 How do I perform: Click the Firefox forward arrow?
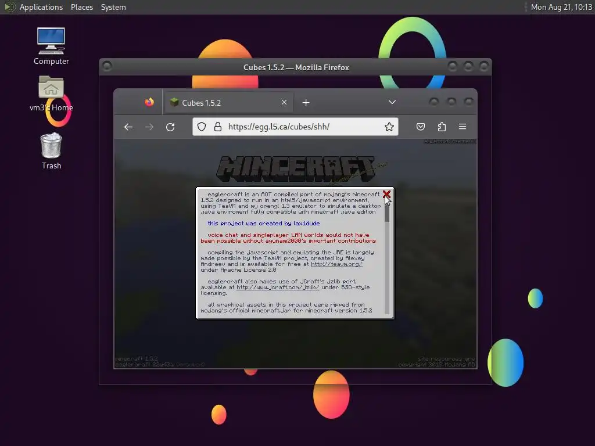click(149, 127)
